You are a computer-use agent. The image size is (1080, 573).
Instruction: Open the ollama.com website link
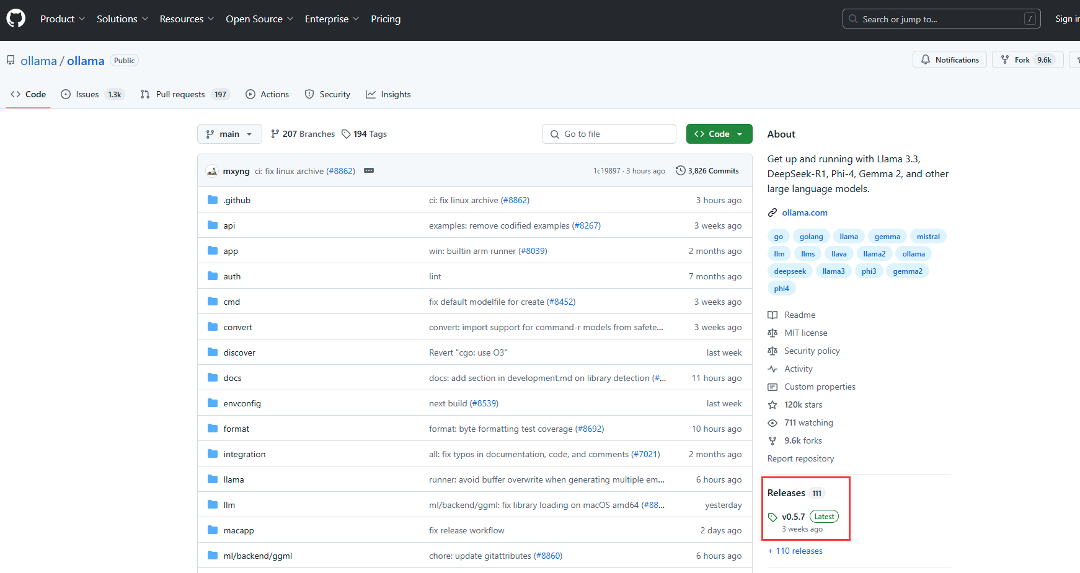point(804,212)
